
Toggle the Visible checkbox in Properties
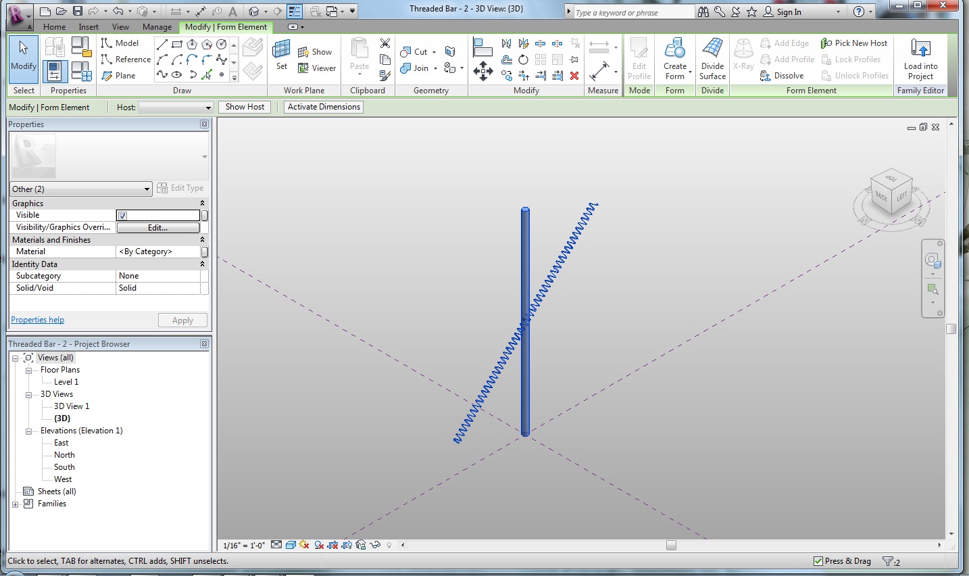pyautogui.click(x=122, y=216)
